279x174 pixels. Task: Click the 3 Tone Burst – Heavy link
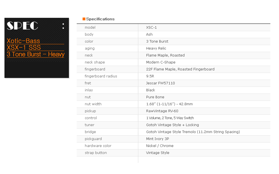tap(36, 54)
